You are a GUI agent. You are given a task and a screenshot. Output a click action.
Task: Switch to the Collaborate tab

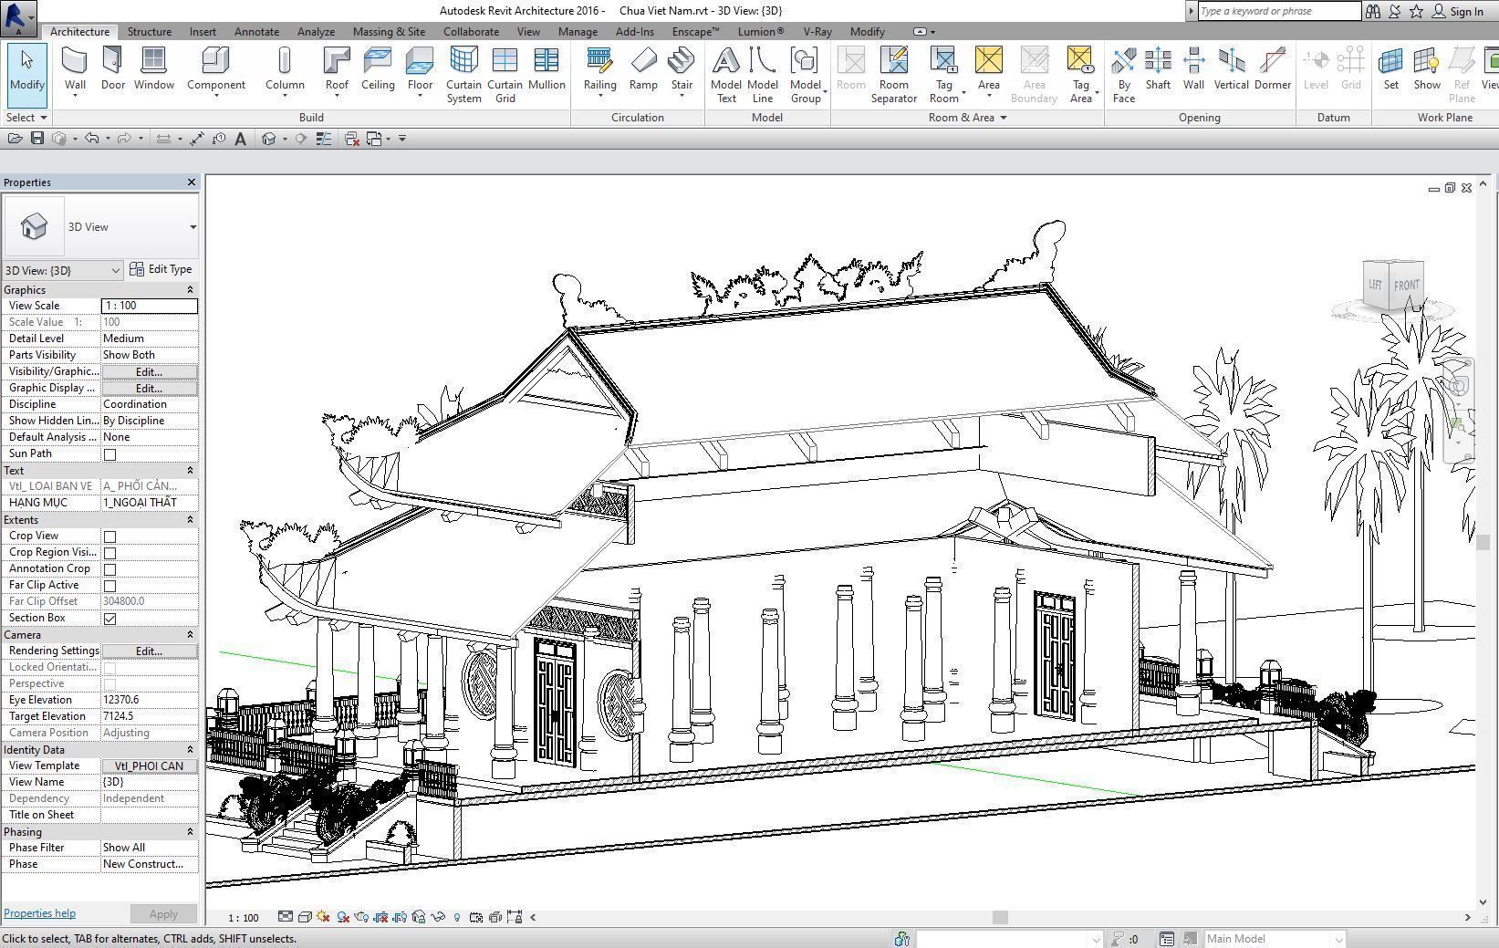click(471, 31)
